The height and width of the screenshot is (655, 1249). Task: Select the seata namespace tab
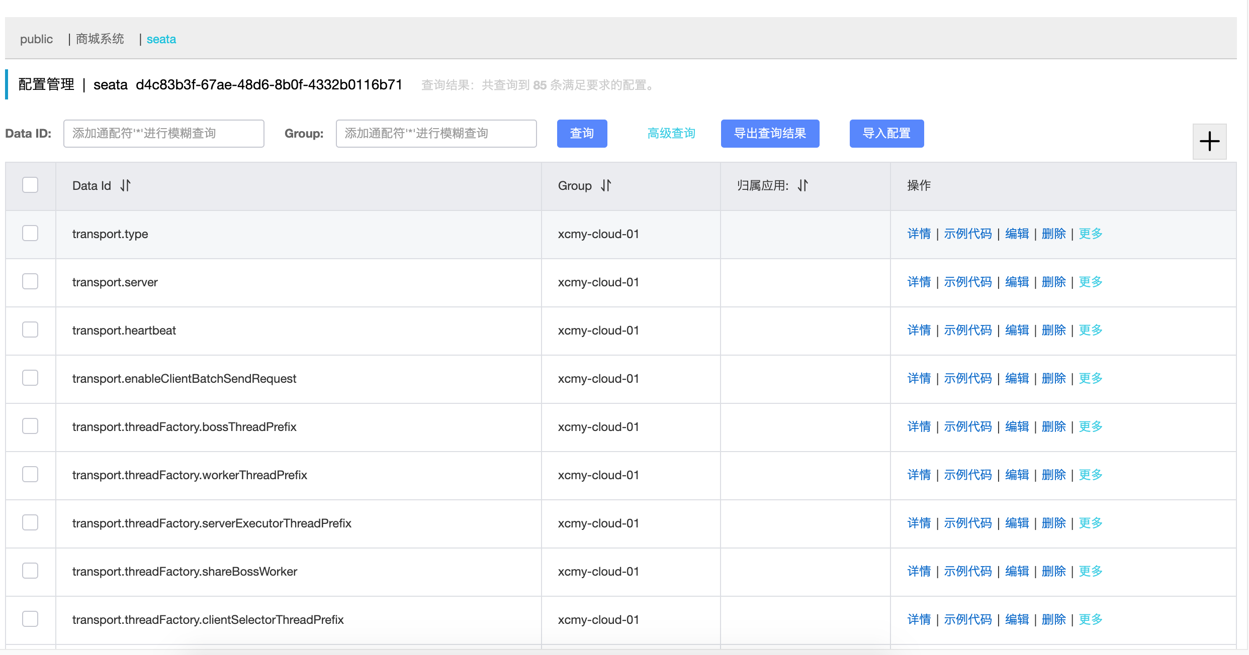(161, 39)
